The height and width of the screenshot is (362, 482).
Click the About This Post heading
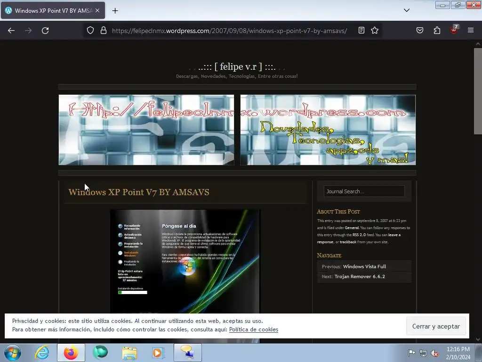tap(338, 212)
